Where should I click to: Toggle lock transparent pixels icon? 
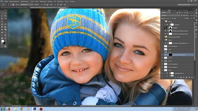(168, 18)
